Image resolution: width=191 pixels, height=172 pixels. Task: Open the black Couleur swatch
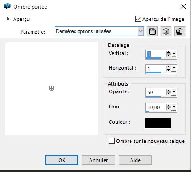158,123
